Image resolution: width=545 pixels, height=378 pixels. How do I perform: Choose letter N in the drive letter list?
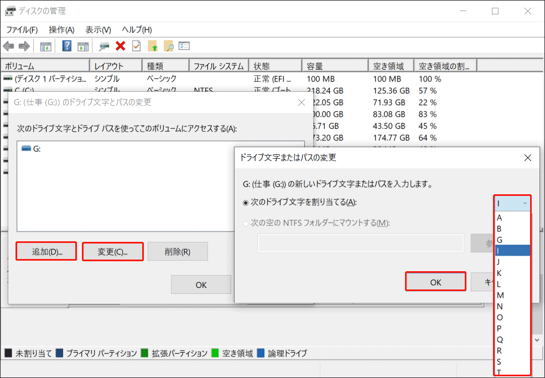pos(512,307)
